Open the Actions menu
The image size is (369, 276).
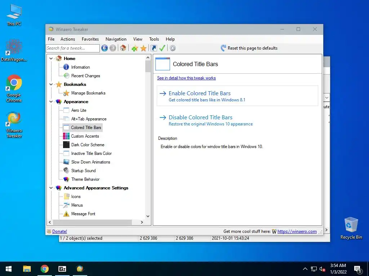pos(68,39)
